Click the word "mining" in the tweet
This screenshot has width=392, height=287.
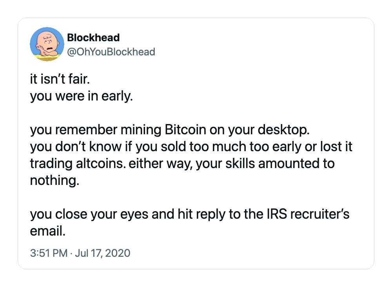(x=141, y=130)
